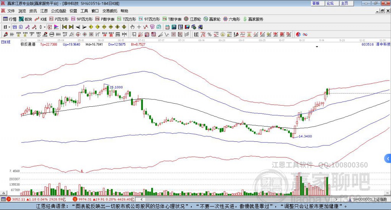Click the 客服 customer service button
This screenshot has height=210, width=391.
pyautogui.click(x=318, y=3)
